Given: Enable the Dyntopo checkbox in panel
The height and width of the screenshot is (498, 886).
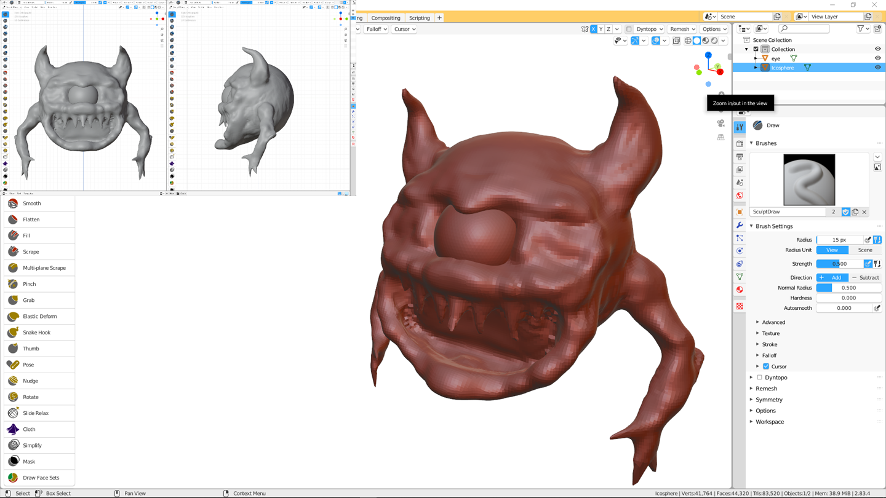Looking at the screenshot, I should (759, 377).
